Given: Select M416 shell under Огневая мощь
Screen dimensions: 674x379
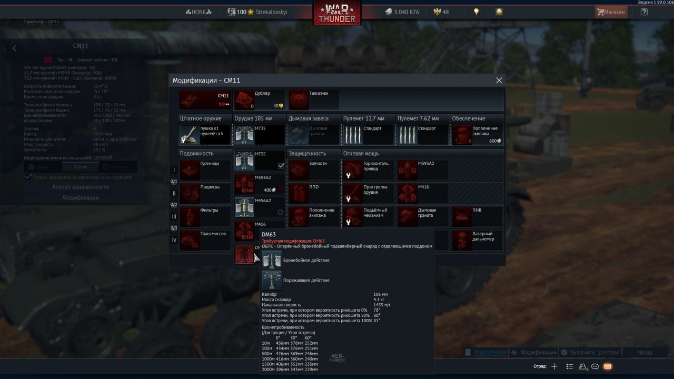Looking at the screenshot, I should 423,193.
